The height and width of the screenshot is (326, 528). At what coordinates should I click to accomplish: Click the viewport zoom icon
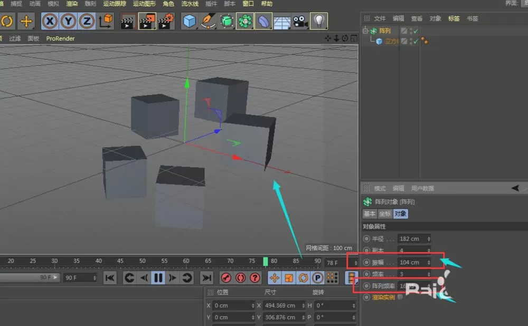click(336, 39)
